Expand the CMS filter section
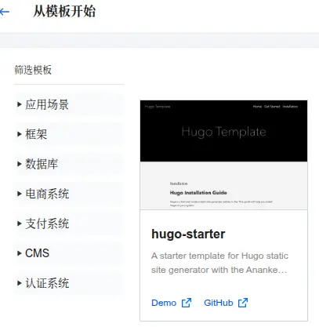This screenshot has height=327, width=319. (69, 253)
